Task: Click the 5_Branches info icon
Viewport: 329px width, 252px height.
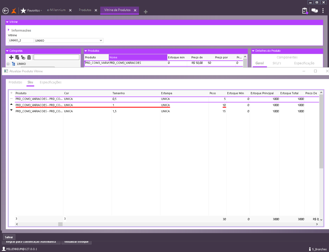Action: 310,249
